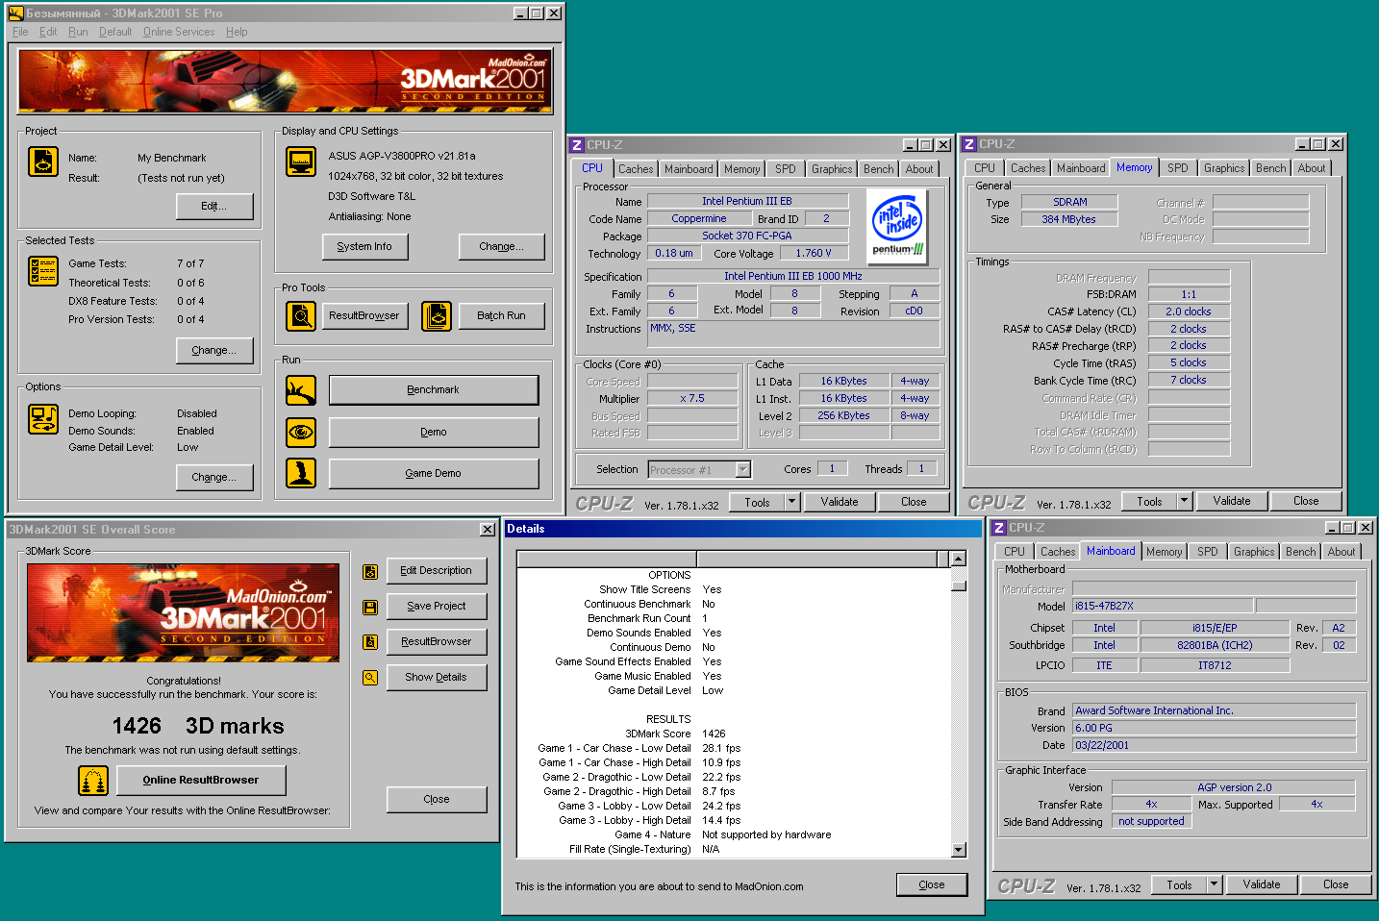This screenshot has height=921, width=1379.
Task: Click the joystick icon beside Game Demo
Action: (x=301, y=473)
